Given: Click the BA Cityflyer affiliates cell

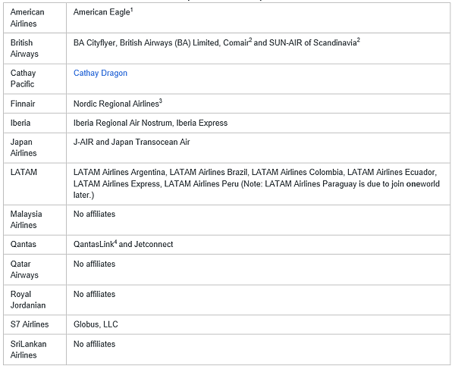Looking at the screenshot, I should coord(259,48).
